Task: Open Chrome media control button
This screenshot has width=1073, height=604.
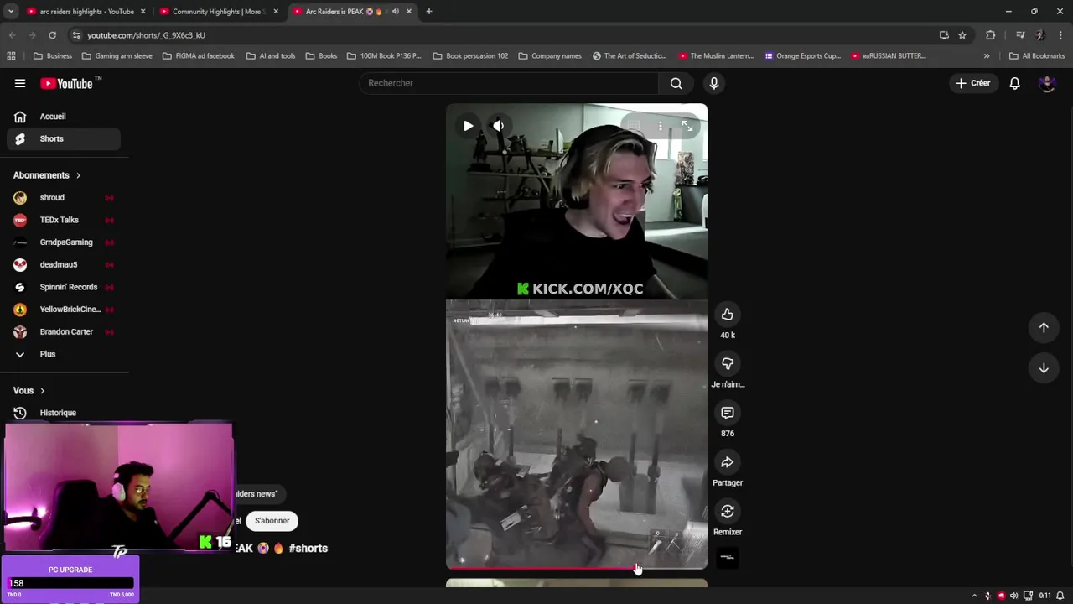Action: [x=1020, y=35]
